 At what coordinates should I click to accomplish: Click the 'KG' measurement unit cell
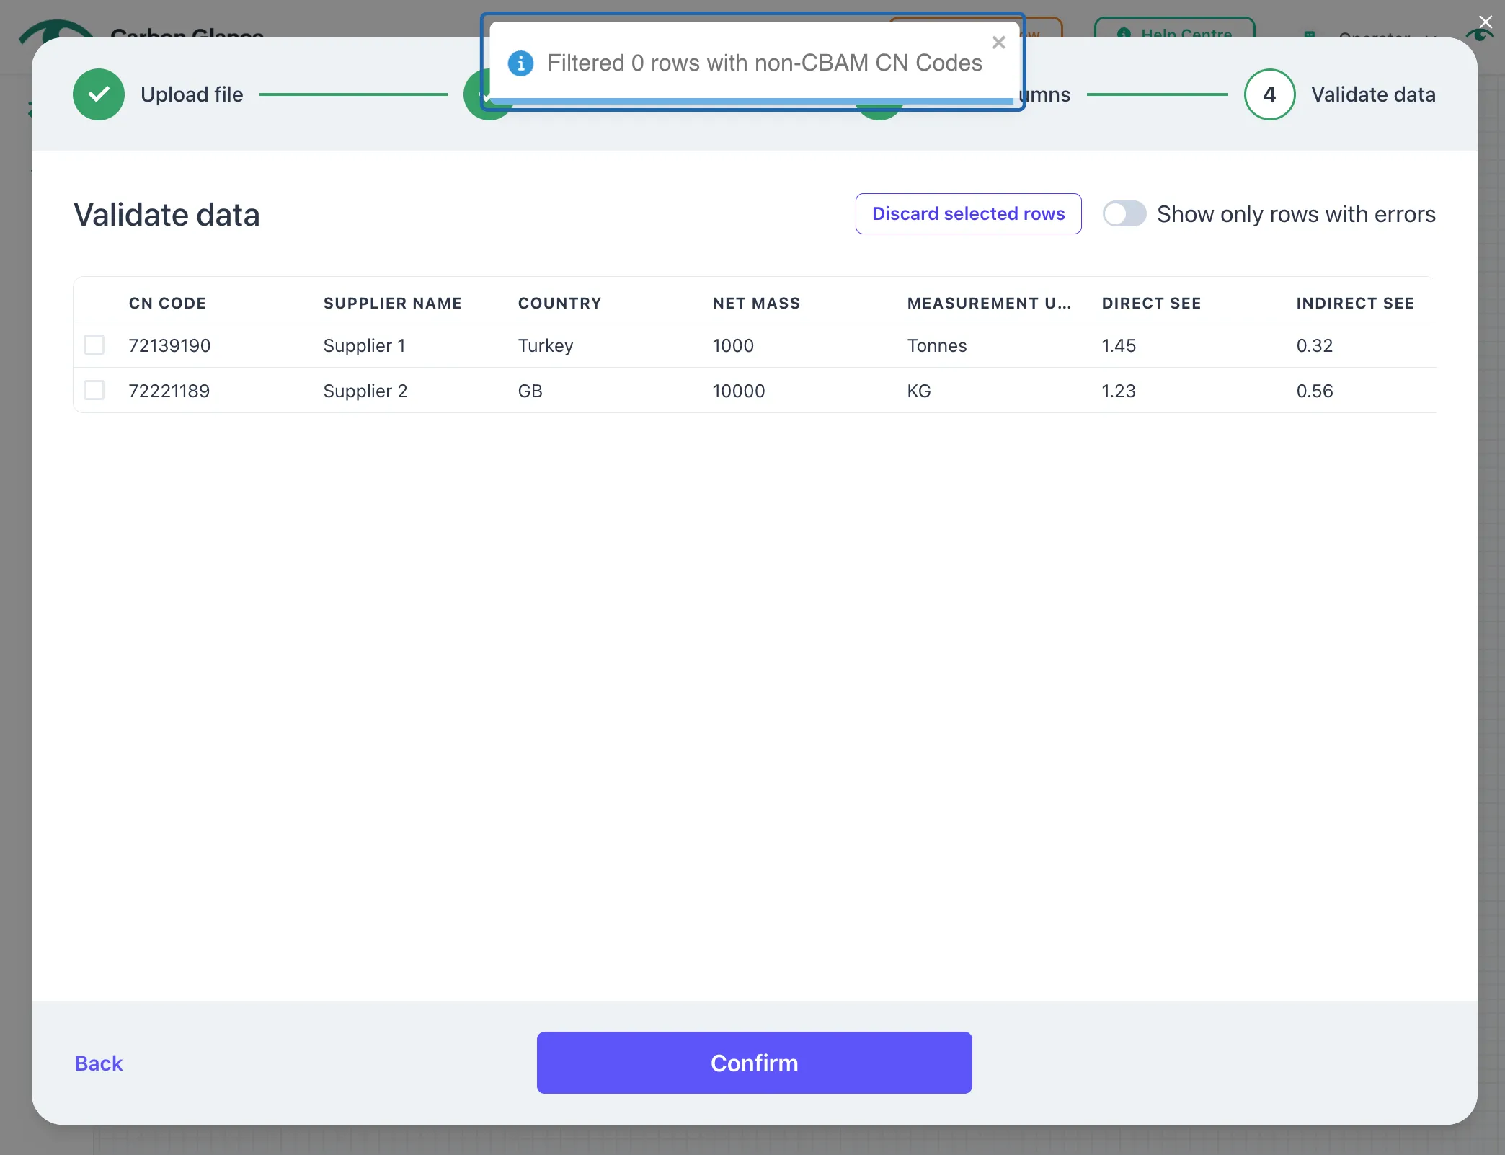(x=919, y=391)
